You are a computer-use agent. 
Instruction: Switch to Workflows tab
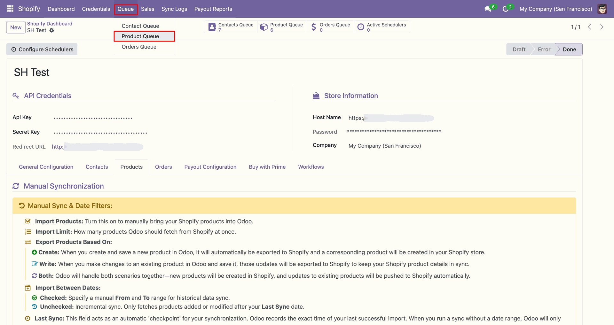coord(311,167)
